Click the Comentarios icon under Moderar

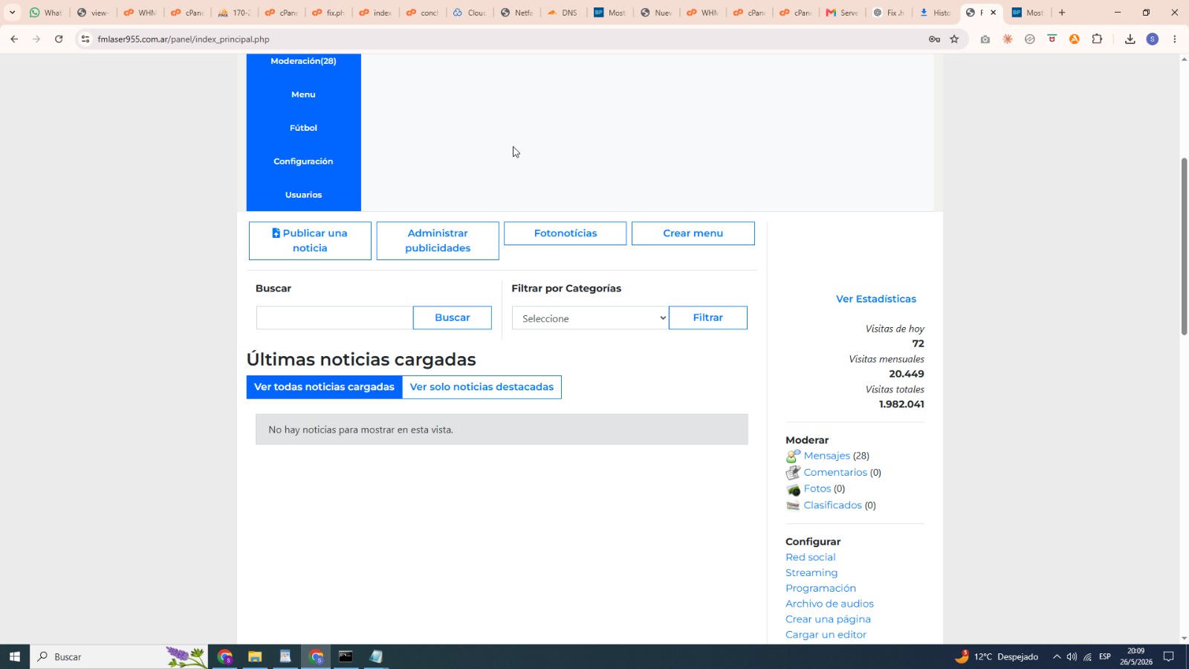793,473
